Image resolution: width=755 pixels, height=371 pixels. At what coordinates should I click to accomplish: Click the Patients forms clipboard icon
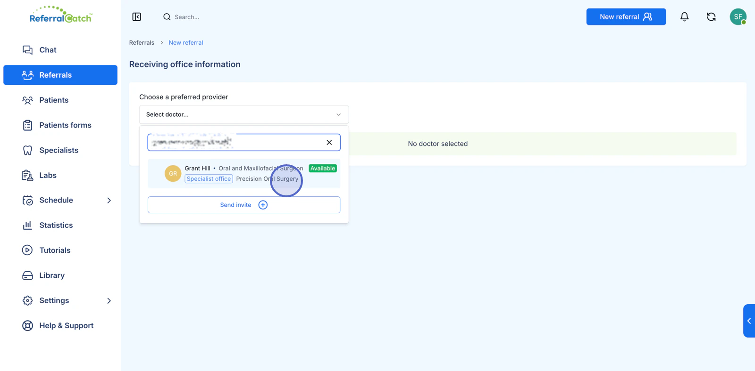coord(27,125)
